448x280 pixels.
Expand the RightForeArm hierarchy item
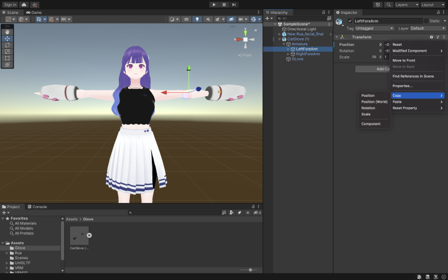(x=288, y=54)
